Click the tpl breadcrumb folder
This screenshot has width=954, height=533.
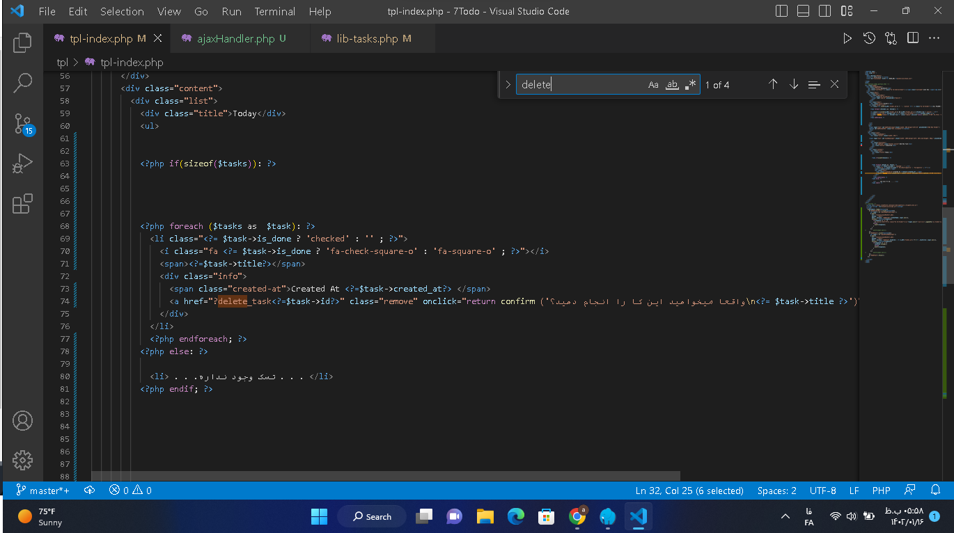(x=62, y=62)
